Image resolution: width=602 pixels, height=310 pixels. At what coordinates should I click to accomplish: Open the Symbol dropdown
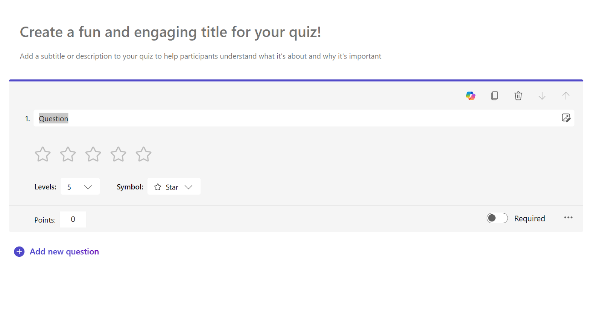[x=174, y=187]
